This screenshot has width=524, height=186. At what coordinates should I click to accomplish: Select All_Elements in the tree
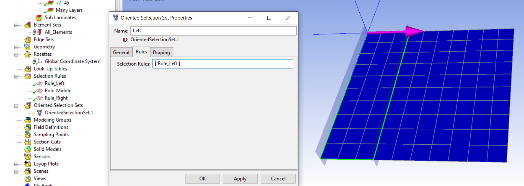(58, 32)
